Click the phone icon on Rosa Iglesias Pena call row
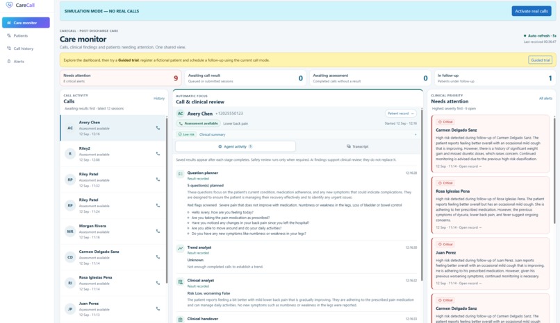Image resolution: width=560 pixels, height=323 pixels. point(158,283)
